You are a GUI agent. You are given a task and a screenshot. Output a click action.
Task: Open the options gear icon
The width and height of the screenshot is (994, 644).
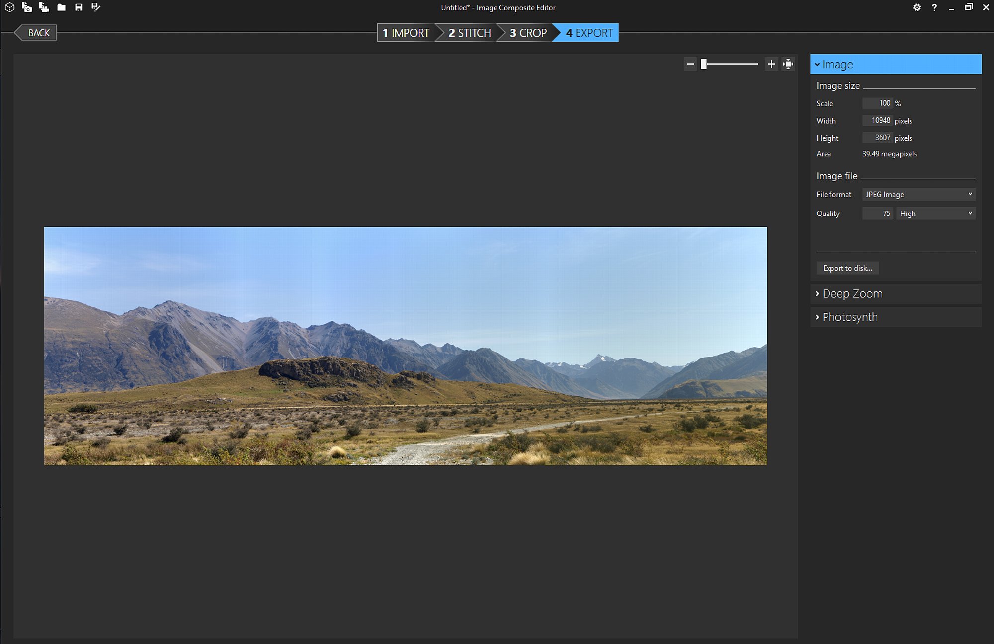917,7
